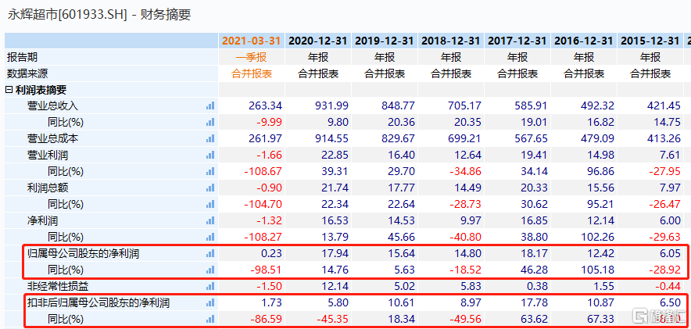Select the 2017-12-31 column header
691x329 pixels.
517,41
